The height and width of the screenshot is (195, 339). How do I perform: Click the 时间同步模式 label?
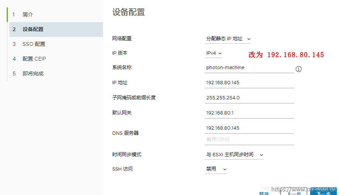point(127,154)
